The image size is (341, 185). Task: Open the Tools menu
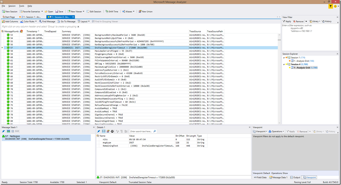click(x=22, y=6)
